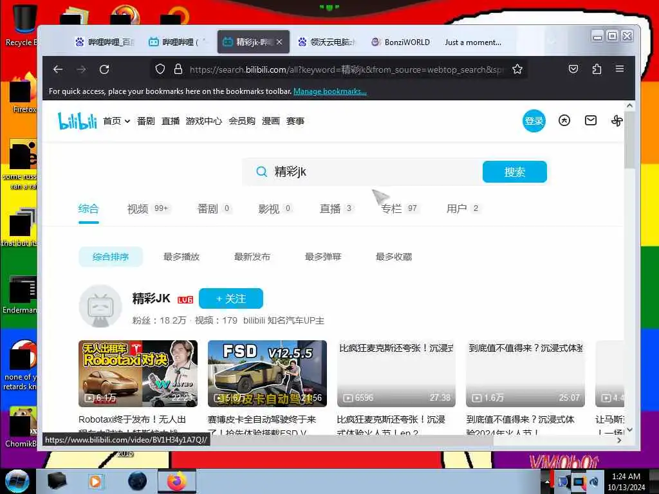Screen dimensions: 659x494
Task: Select the 综合 results tab
Action: click(88, 208)
